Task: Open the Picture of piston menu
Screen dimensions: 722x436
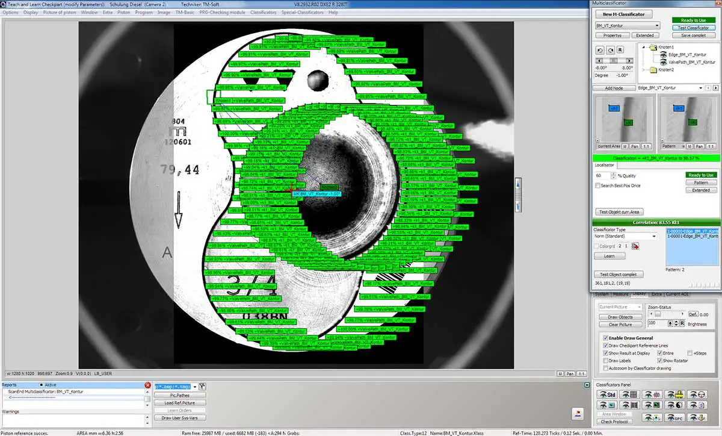Action: 60,12
